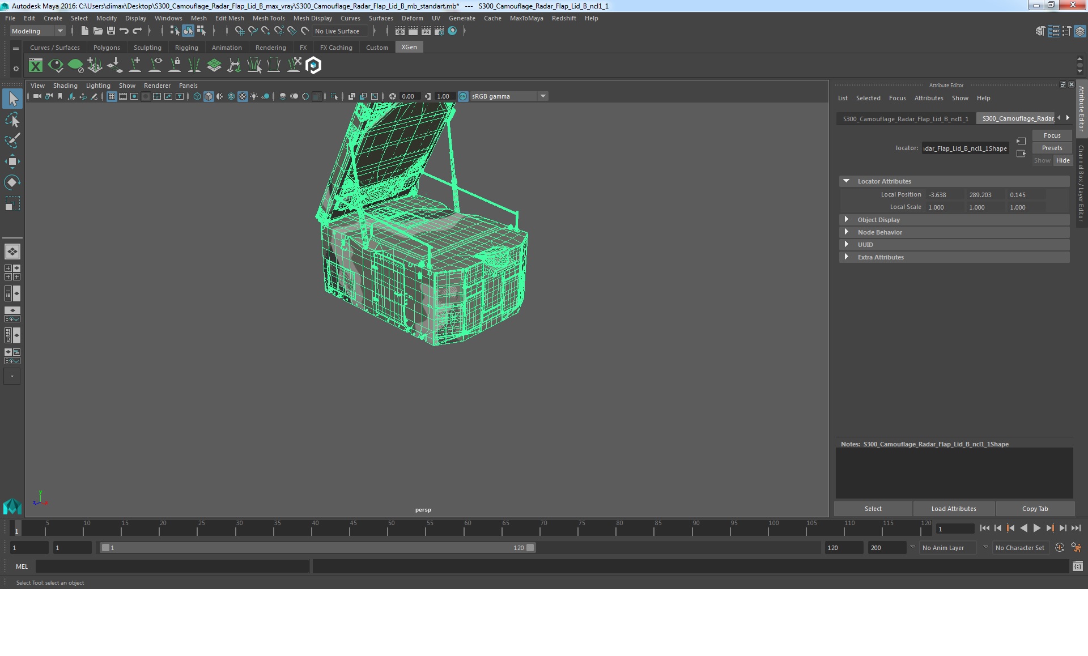Open Hypershade blue sphere icon
Screen dimensions: 1088x656
[x=452, y=31]
